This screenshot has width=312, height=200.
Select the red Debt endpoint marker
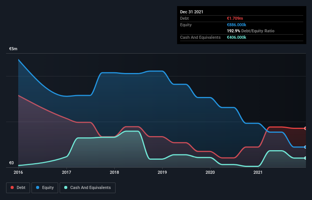306,129
